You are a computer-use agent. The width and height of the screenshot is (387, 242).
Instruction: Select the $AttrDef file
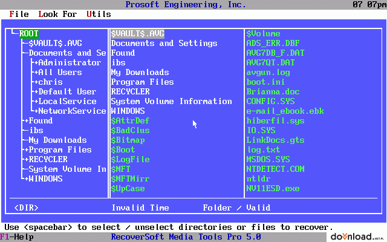[131, 121]
